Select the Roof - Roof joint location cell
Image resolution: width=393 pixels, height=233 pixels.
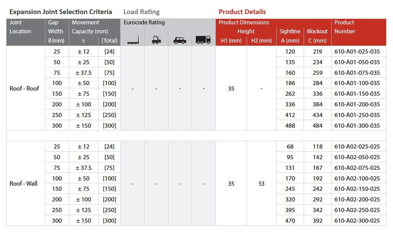(x=24, y=88)
